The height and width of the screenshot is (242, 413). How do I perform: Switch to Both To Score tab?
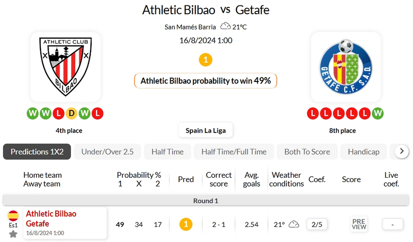pos(307,152)
